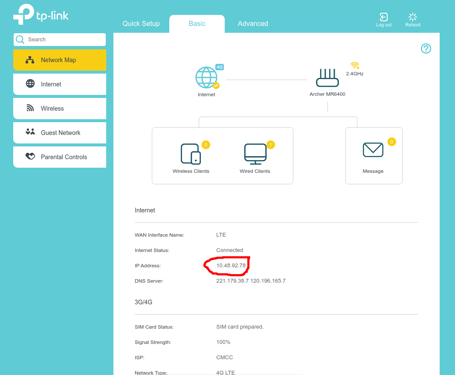Open the Wired Clients monitor icon
This screenshot has height=375, width=455.
[x=255, y=154]
